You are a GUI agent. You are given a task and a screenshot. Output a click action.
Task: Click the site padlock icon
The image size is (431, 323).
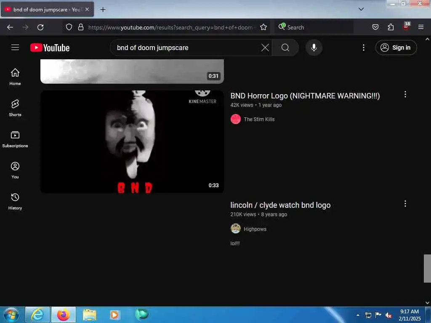80,27
